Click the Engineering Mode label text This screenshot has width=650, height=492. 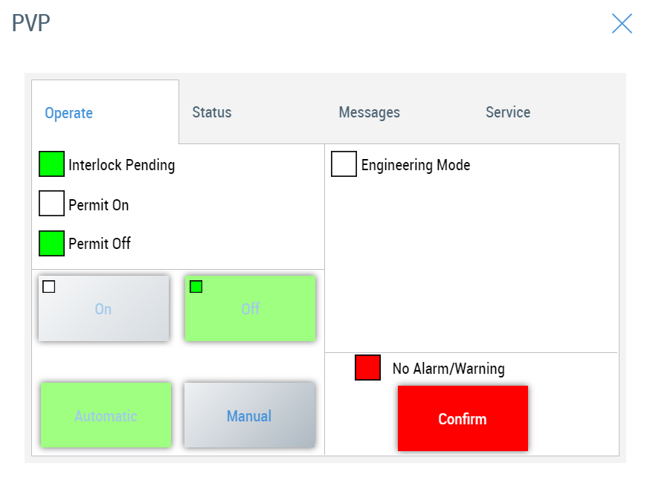tap(415, 165)
